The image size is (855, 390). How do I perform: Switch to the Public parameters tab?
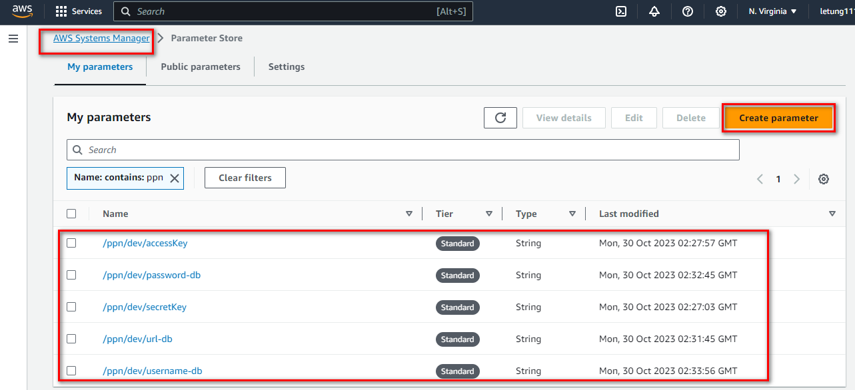(201, 67)
